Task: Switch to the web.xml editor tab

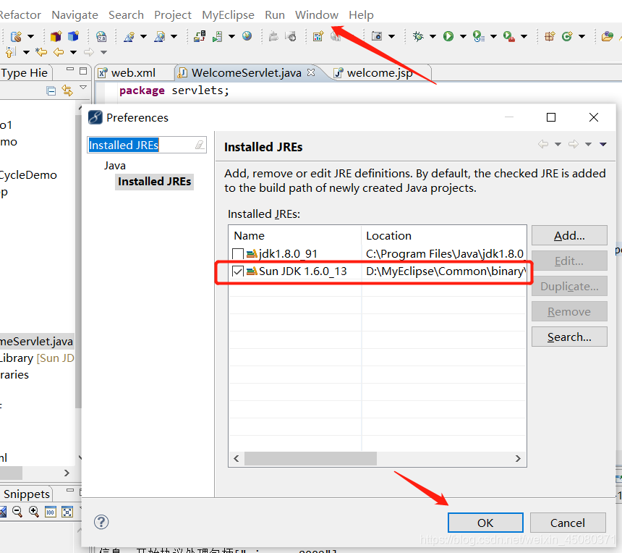Action: point(133,73)
